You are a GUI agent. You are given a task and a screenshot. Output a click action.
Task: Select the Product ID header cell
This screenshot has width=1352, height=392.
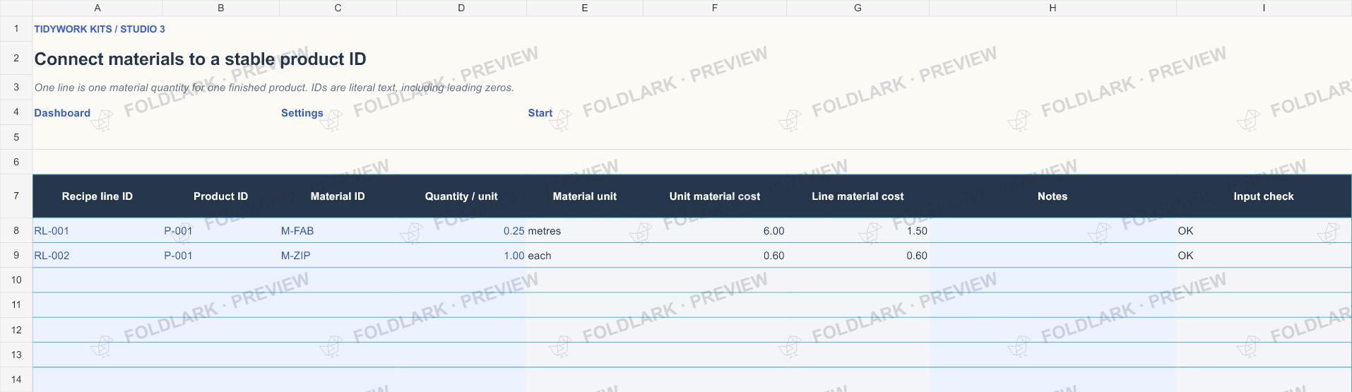[221, 196]
